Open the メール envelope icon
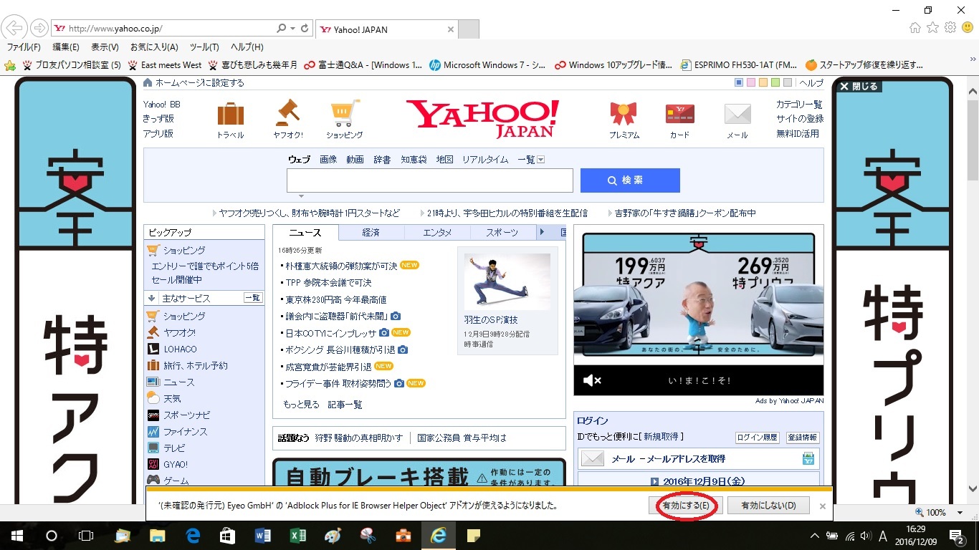The width and height of the screenshot is (979, 550). click(x=737, y=115)
